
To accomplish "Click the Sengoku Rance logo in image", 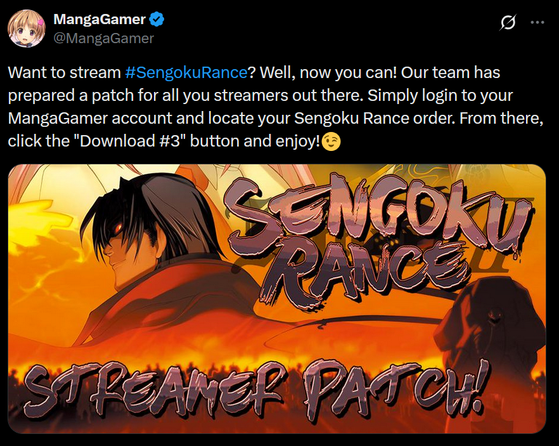I will coord(378,241).
